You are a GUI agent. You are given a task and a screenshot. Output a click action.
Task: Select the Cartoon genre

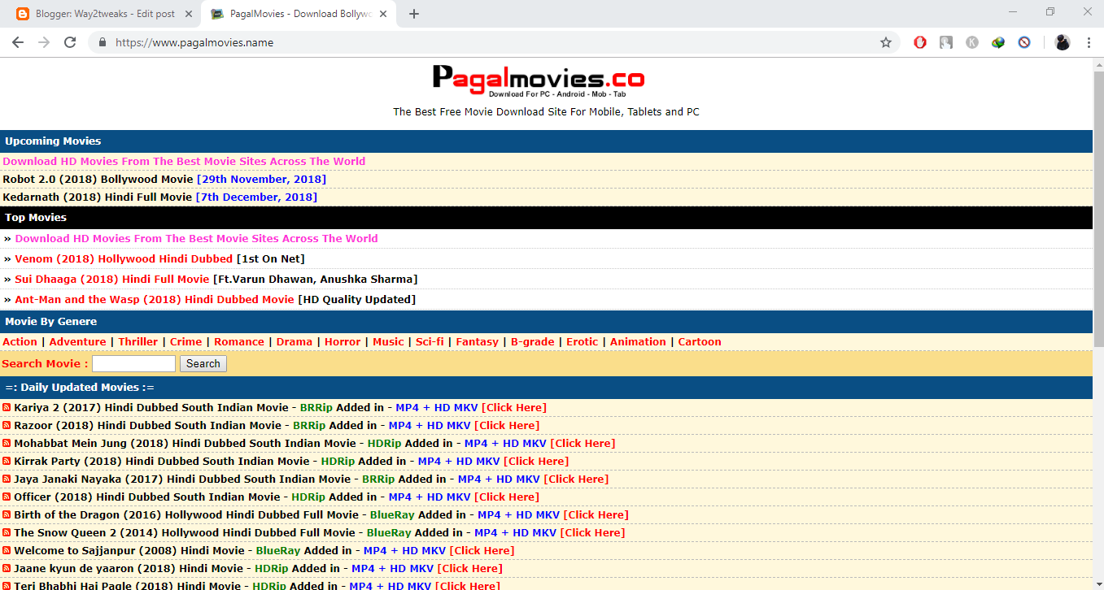pyautogui.click(x=700, y=341)
